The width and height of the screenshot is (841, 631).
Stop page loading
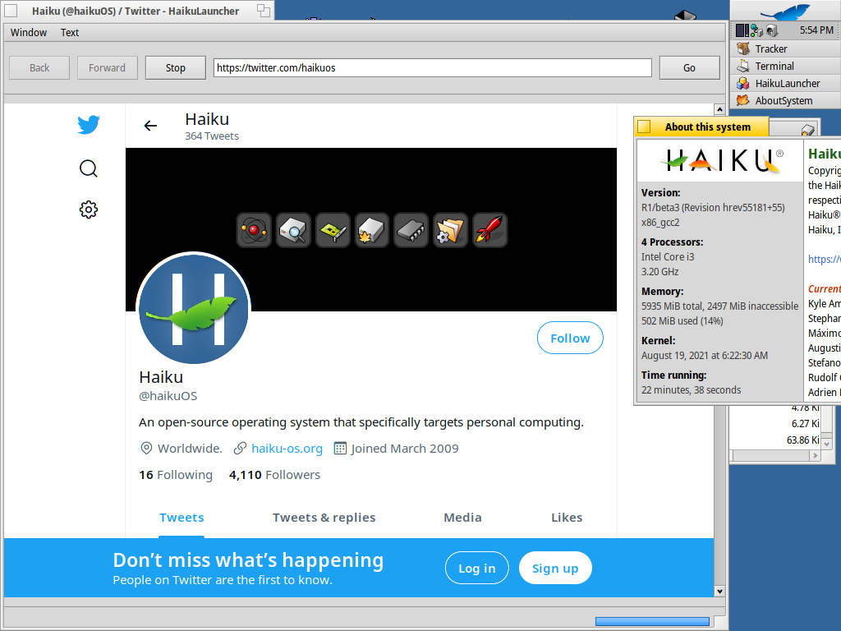176,67
